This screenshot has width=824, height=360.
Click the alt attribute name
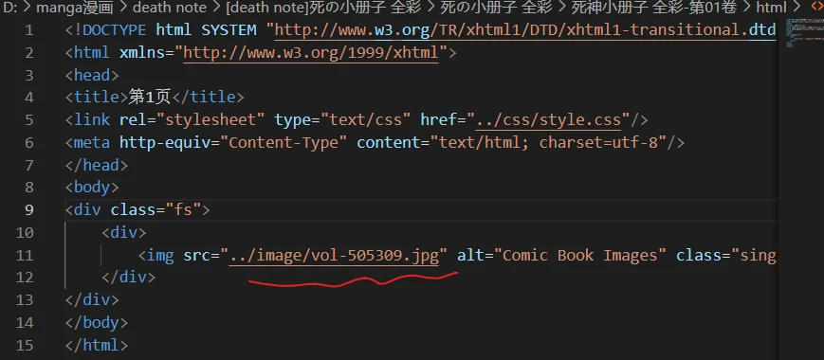pos(470,256)
